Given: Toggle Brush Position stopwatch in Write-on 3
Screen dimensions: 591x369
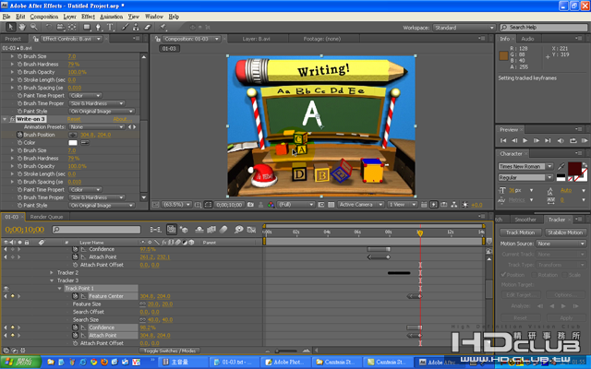Looking at the screenshot, I should coord(19,135).
